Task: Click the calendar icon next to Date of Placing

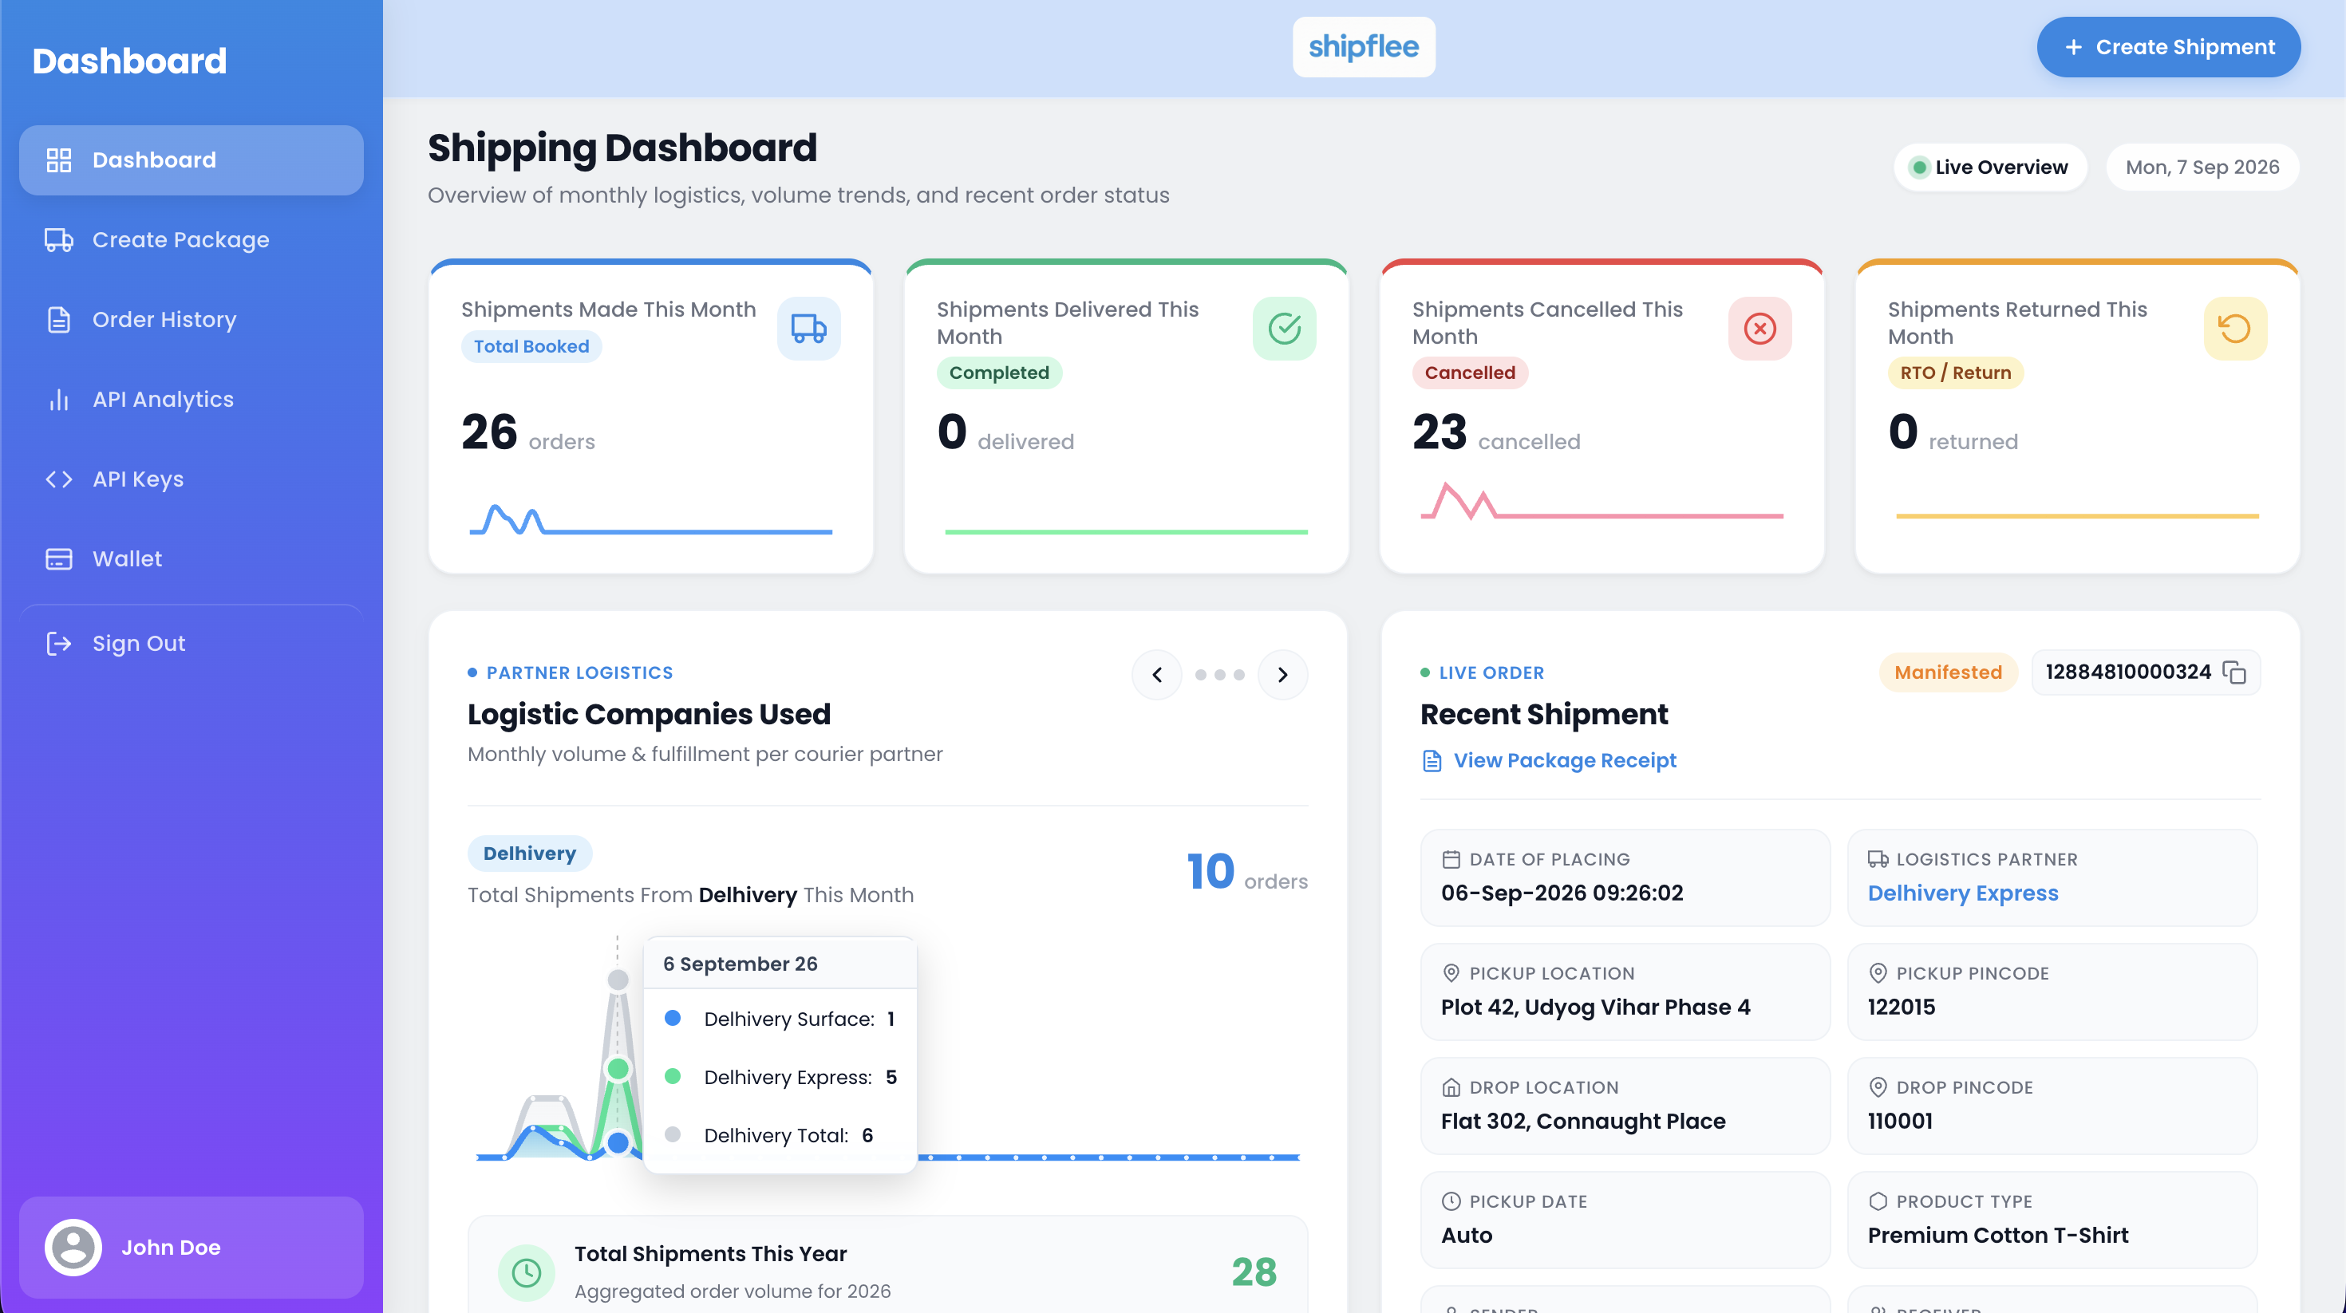Action: click(x=1451, y=860)
